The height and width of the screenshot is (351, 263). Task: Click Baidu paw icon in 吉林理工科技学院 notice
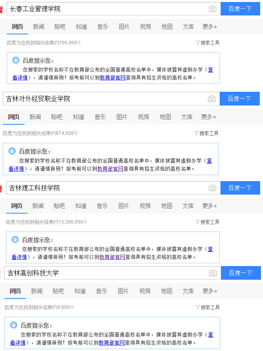[x=15, y=240]
